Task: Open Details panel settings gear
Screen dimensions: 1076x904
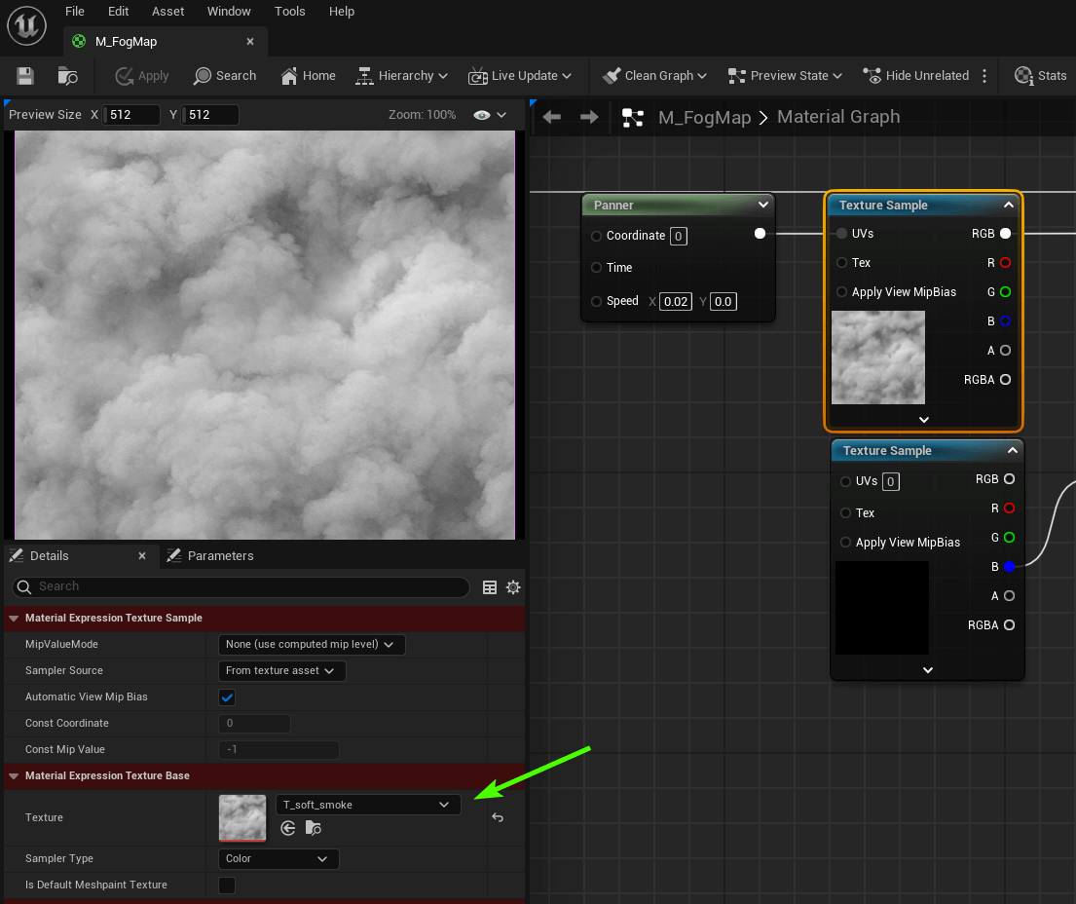Action: (513, 587)
